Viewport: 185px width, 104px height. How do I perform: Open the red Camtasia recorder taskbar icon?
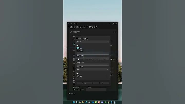99,102
